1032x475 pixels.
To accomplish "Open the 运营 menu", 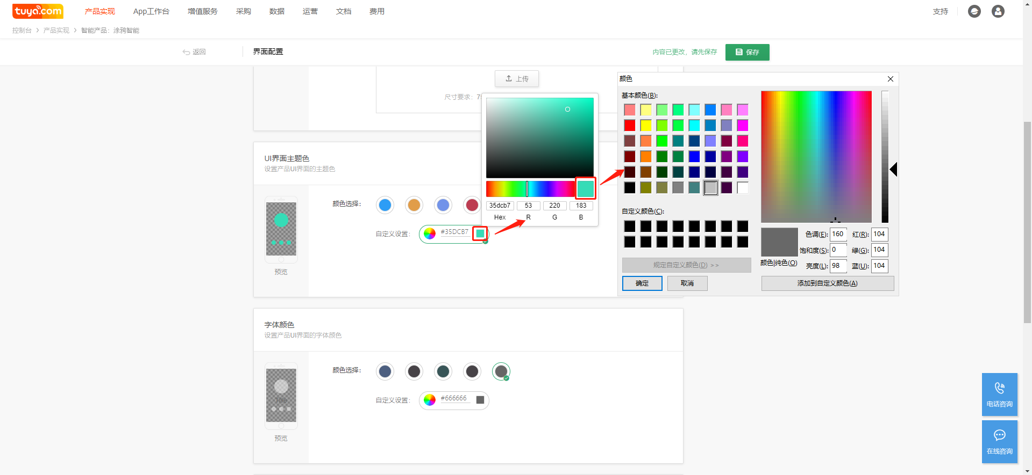I will coord(310,11).
